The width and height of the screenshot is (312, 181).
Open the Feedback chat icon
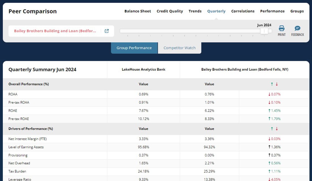click(x=297, y=29)
